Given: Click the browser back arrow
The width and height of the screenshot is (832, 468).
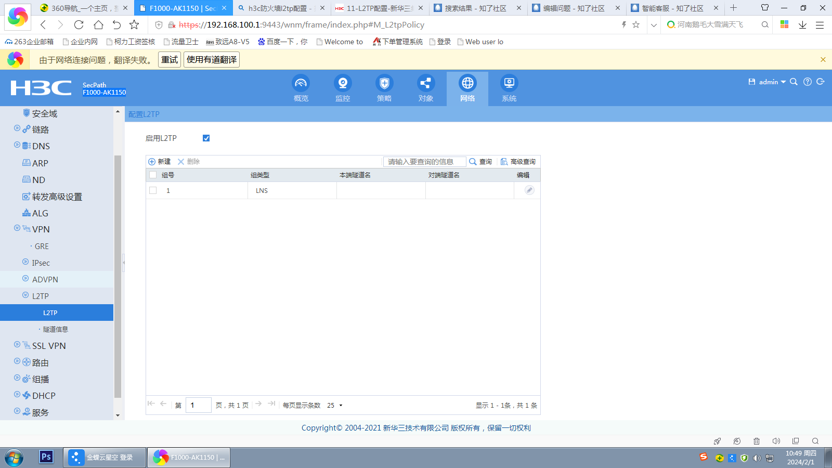Looking at the screenshot, I should [44, 24].
